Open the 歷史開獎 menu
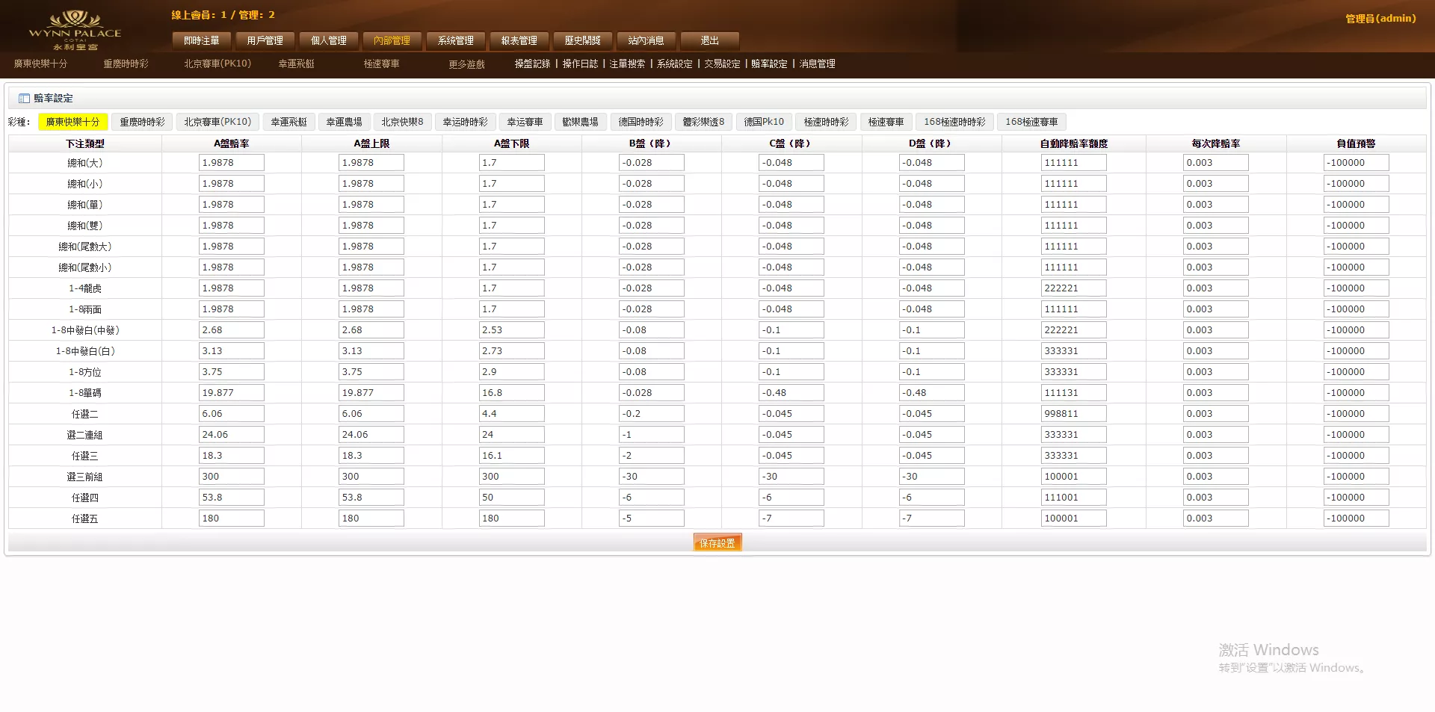This screenshot has height=712, width=1435. pos(583,40)
